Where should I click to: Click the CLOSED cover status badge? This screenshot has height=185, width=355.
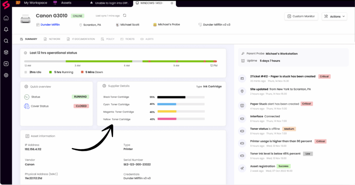pos(81,106)
